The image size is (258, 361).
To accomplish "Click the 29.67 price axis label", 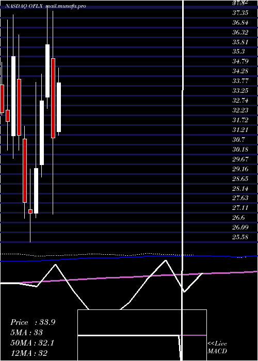I will (240, 159).
